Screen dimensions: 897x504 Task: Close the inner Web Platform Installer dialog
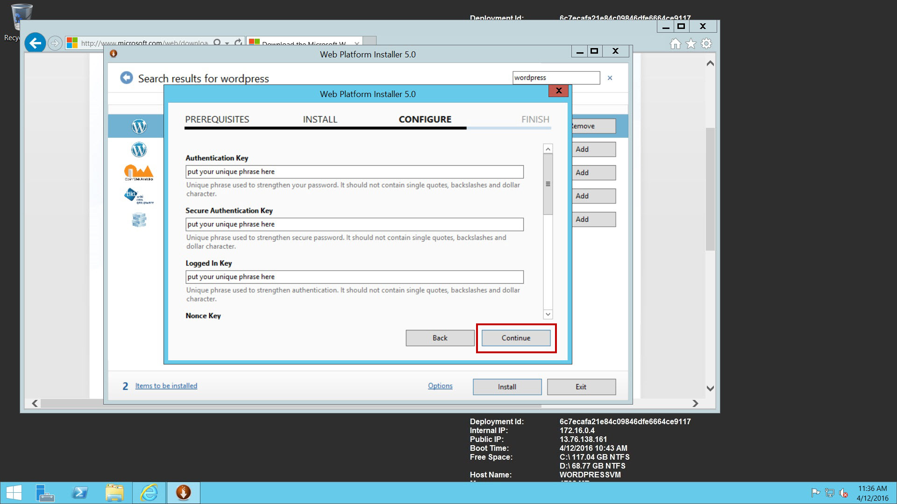coord(558,91)
